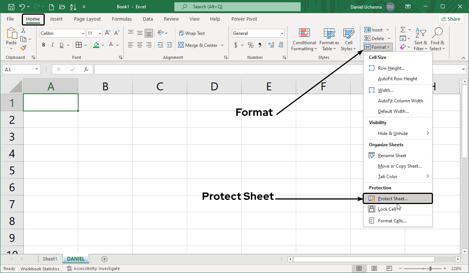Open Conditional Formatting options
The image size is (469, 273).
tap(304, 39)
